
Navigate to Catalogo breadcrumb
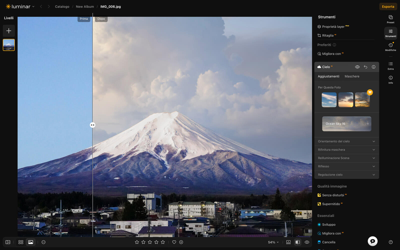(x=62, y=7)
